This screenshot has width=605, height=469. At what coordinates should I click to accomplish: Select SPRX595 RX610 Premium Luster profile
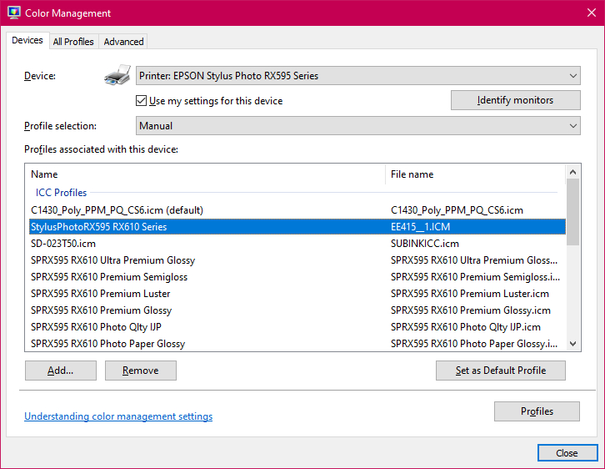[x=297, y=294]
